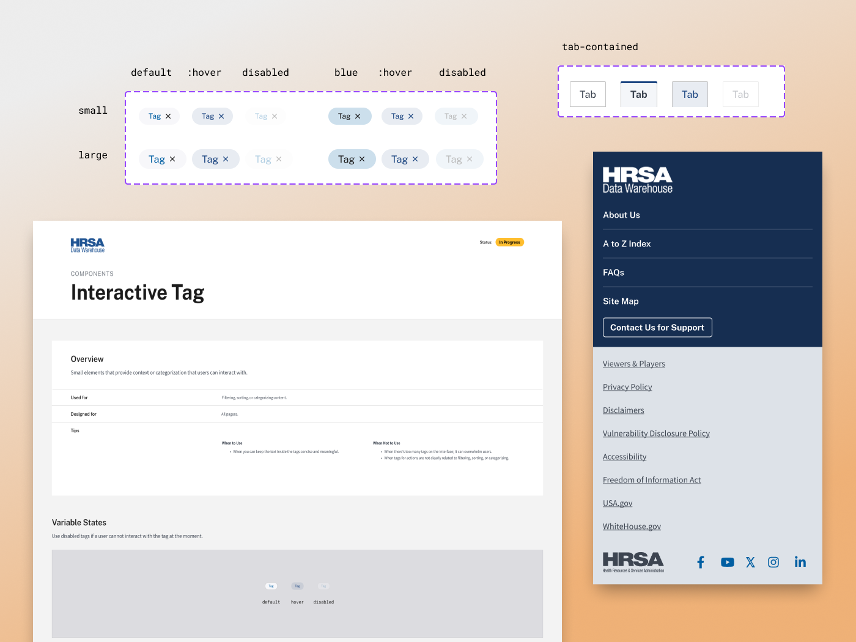
Task: Open the Instagram icon link
Action: click(x=773, y=563)
